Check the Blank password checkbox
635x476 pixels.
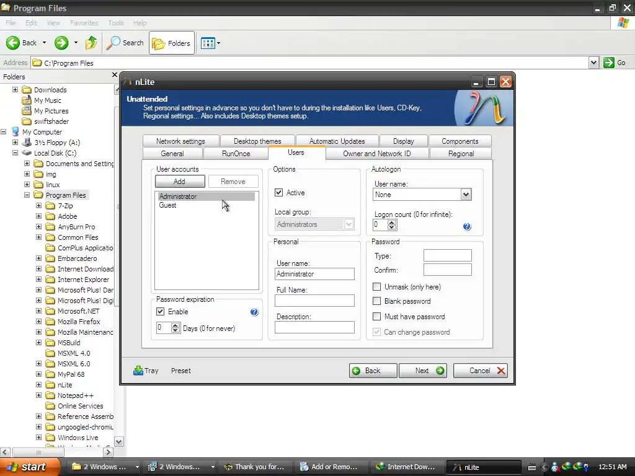click(376, 301)
